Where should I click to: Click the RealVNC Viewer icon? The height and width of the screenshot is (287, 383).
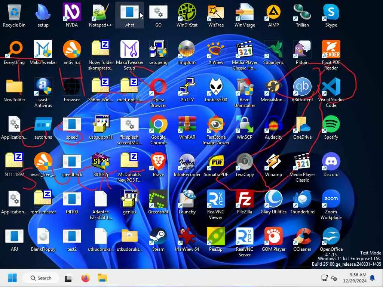coord(216,199)
